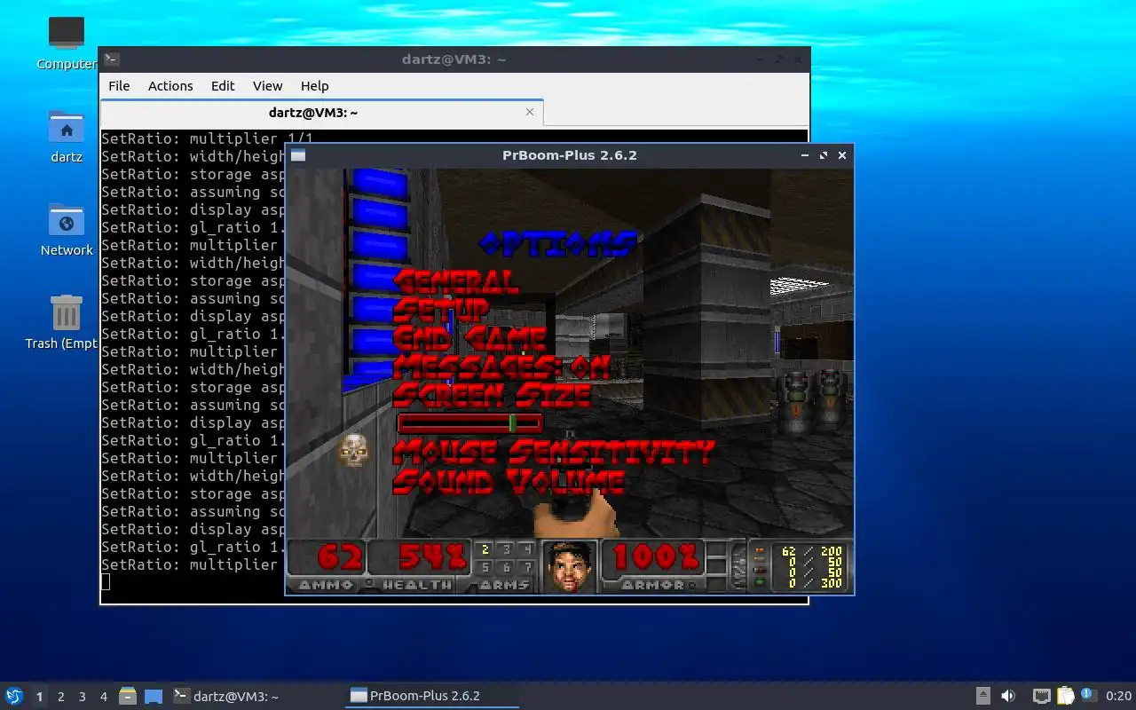Screen dimensions: 1136x710
Task: Toggle Messages: On in Doom options
Action: [x=501, y=366]
